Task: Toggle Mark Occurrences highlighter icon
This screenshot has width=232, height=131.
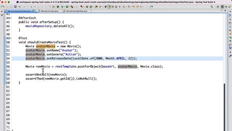Action: click(109, 7)
